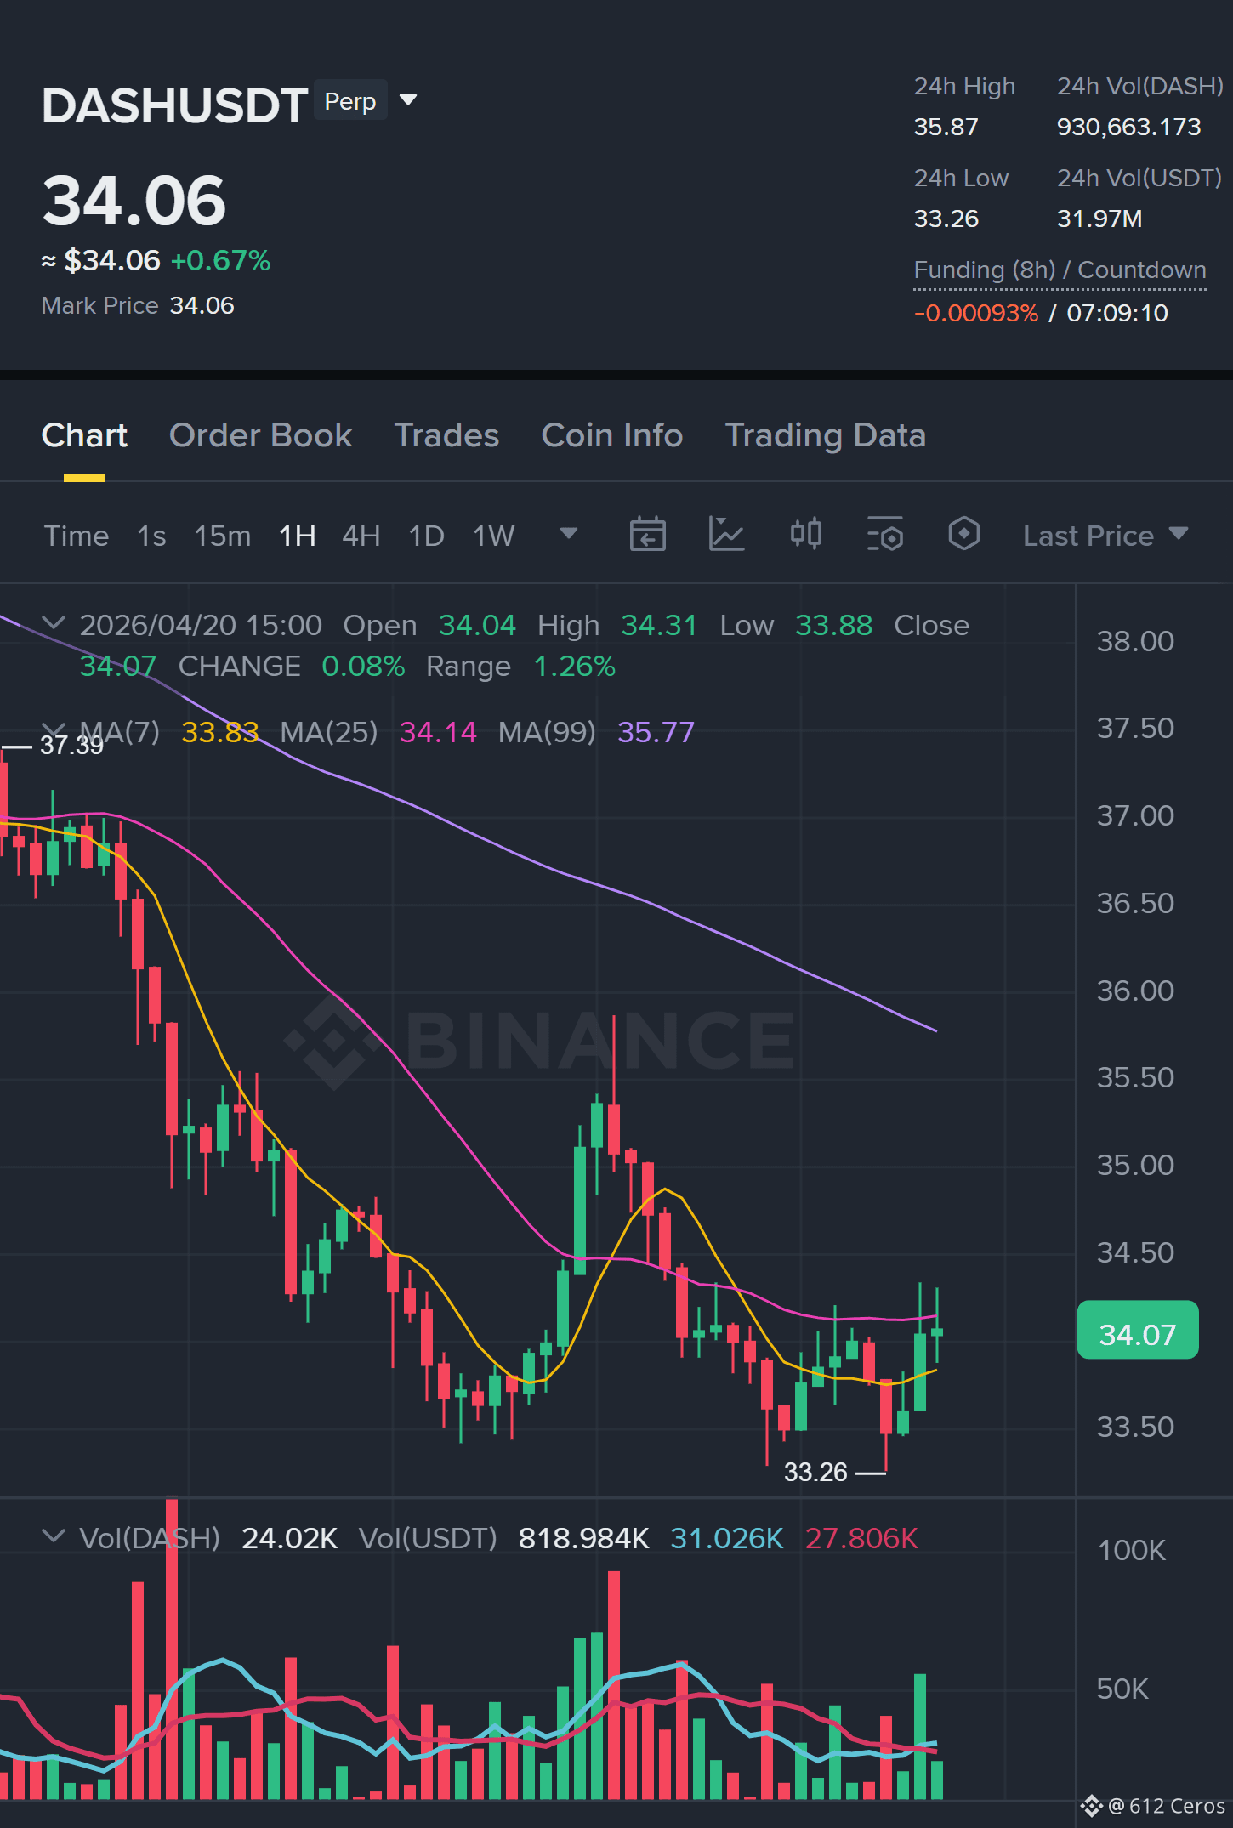Collapse the MA indicator legend chevron
Image resolution: width=1233 pixels, height=1828 pixels.
click(53, 729)
